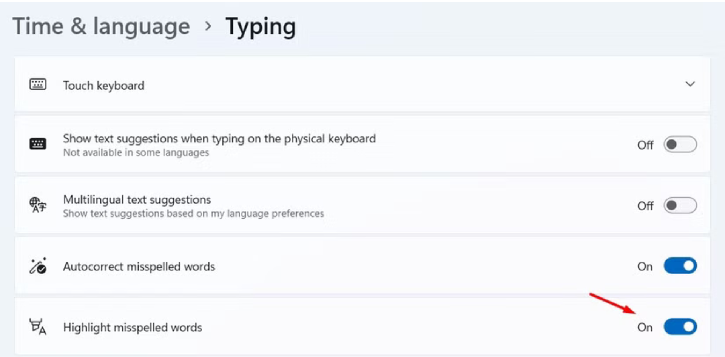725x357 pixels.
Task: Open the Touch keyboard section label
Action: pos(103,86)
